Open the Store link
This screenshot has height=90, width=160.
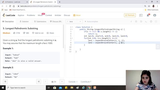click(77, 15)
